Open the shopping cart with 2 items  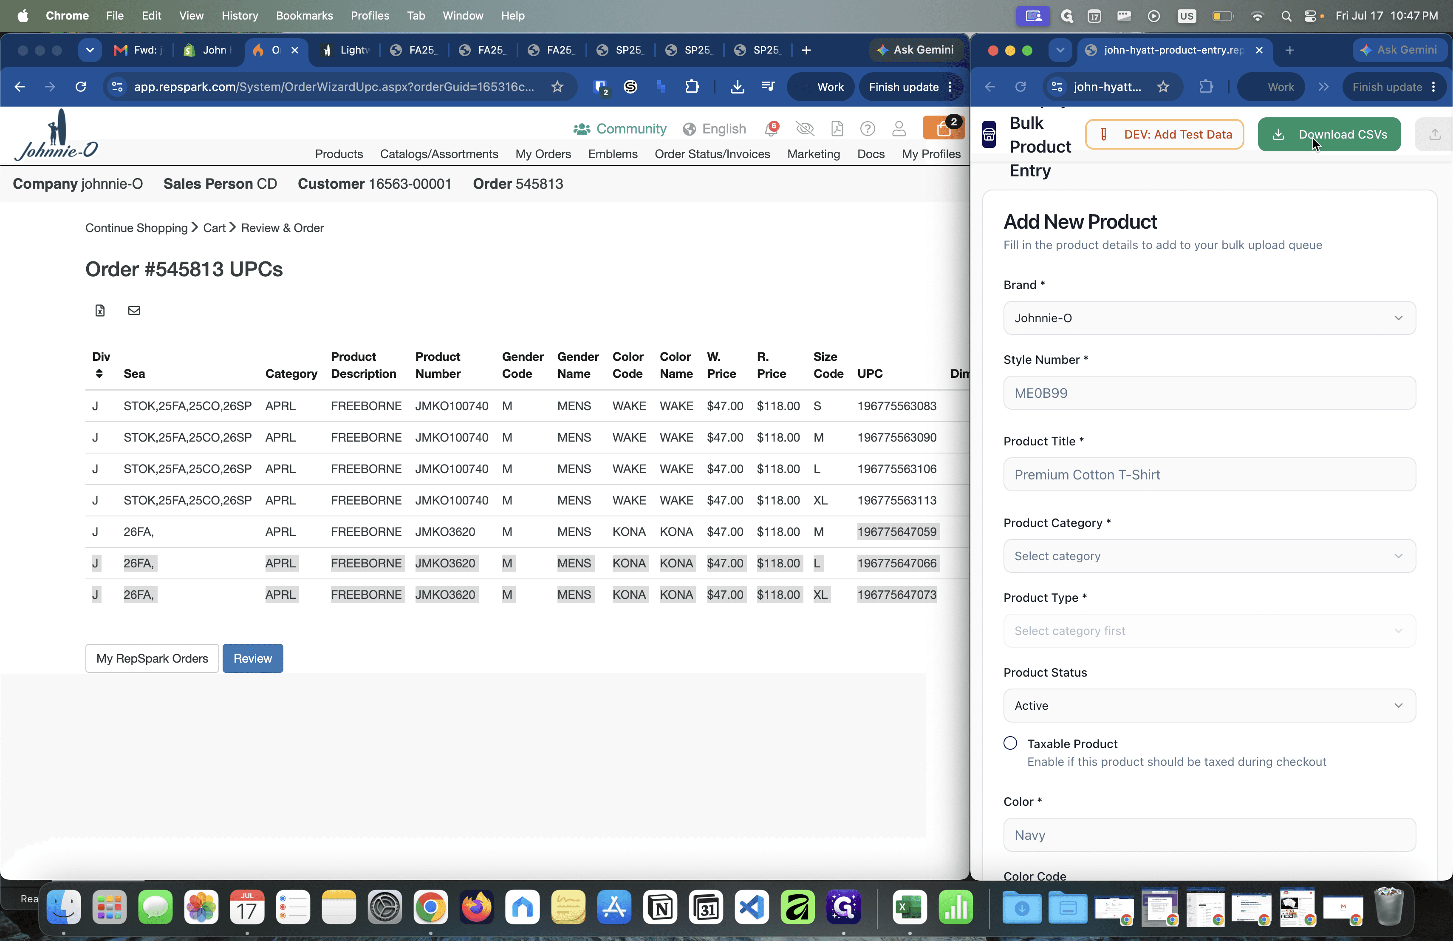pos(943,128)
